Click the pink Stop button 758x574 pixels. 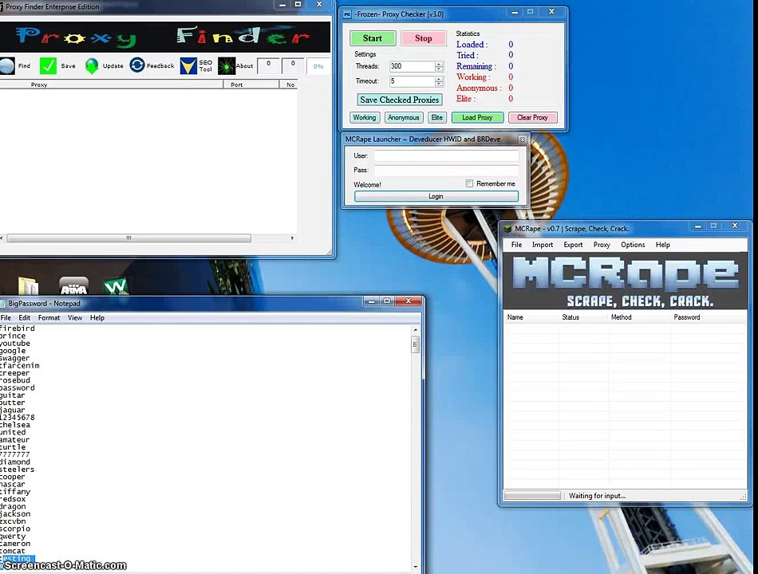(x=424, y=38)
